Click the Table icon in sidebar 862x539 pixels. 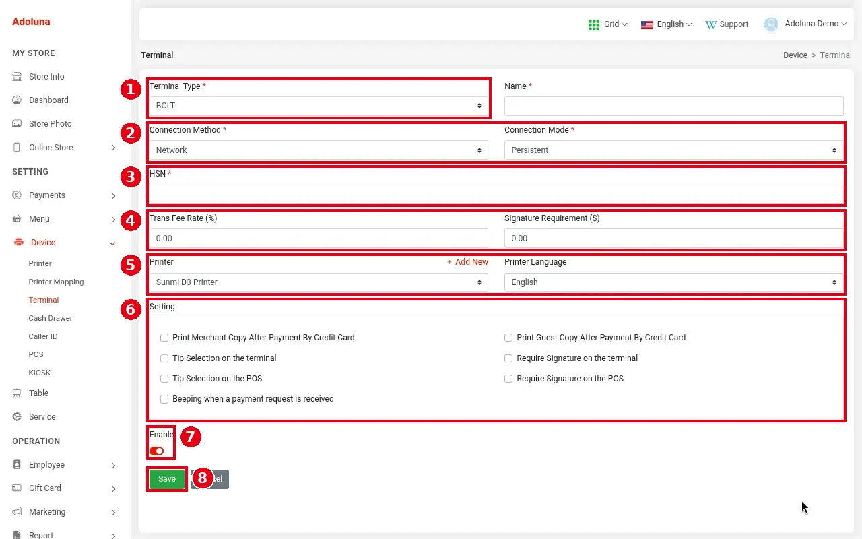point(17,393)
